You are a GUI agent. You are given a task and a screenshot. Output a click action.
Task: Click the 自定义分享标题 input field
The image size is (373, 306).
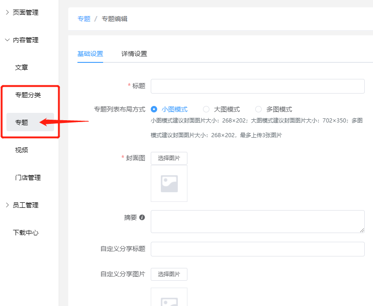(x=258, y=249)
